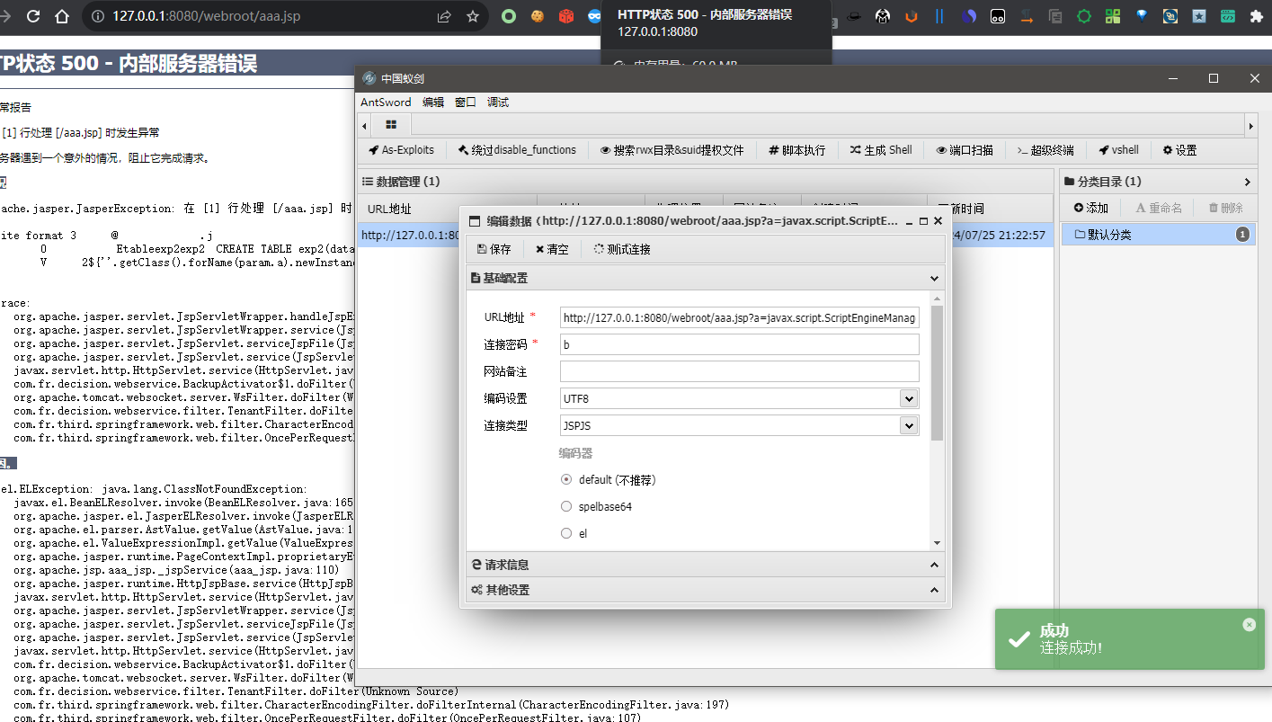Image resolution: width=1272 pixels, height=722 pixels.
Task: Click the green gear browser extension icon
Action: 1084,16
